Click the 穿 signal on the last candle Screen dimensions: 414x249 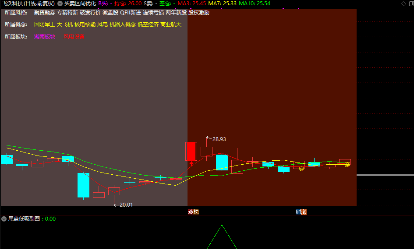coord(347,165)
